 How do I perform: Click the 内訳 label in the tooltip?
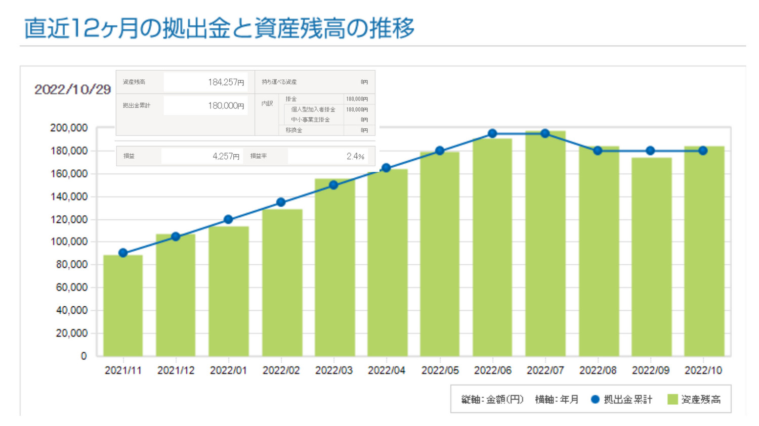[267, 104]
